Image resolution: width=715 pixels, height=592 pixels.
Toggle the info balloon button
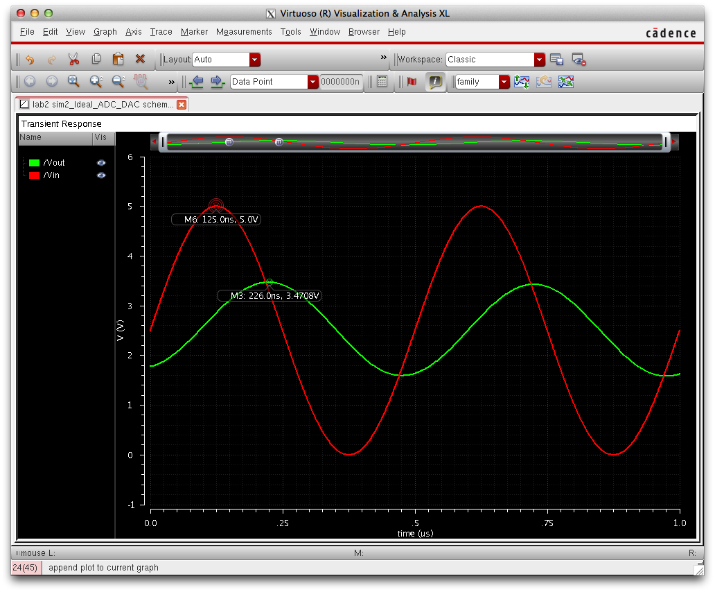(435, 82)
